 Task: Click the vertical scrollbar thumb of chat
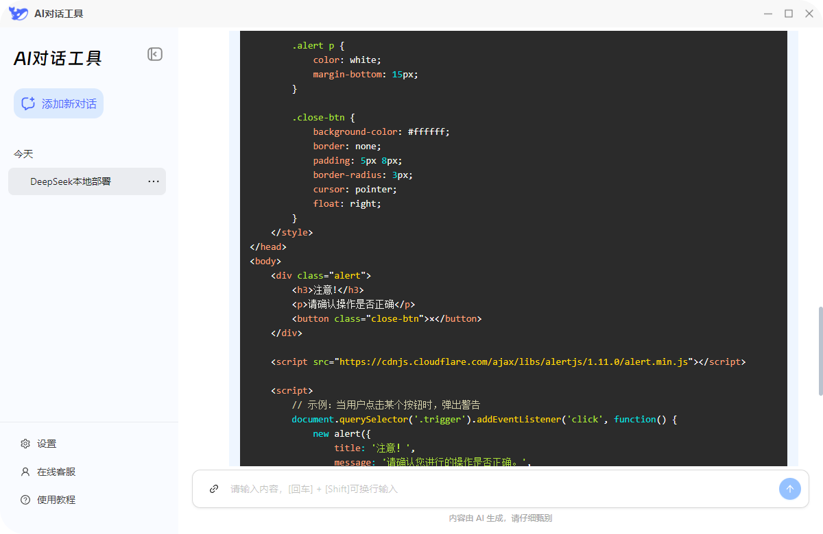(x=820, y=351)
